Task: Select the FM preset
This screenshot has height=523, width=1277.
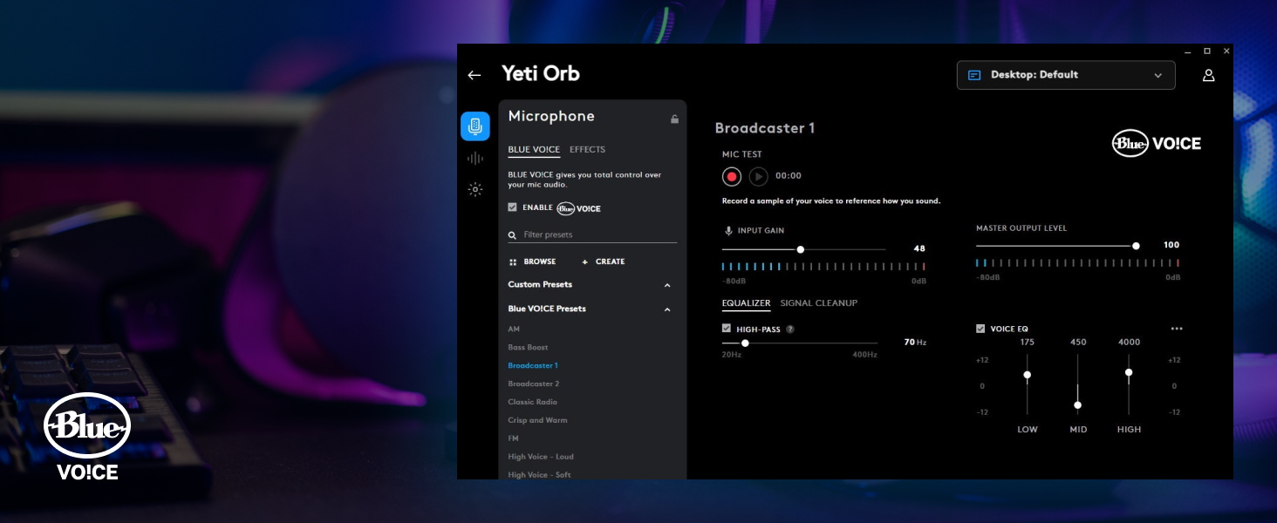Action: 513,438
